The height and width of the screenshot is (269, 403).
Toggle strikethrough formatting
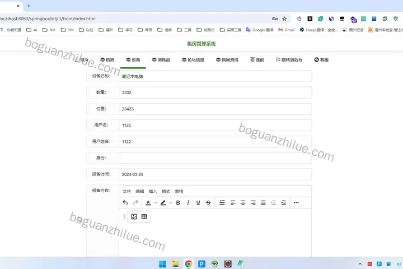(x=208, y=203)
